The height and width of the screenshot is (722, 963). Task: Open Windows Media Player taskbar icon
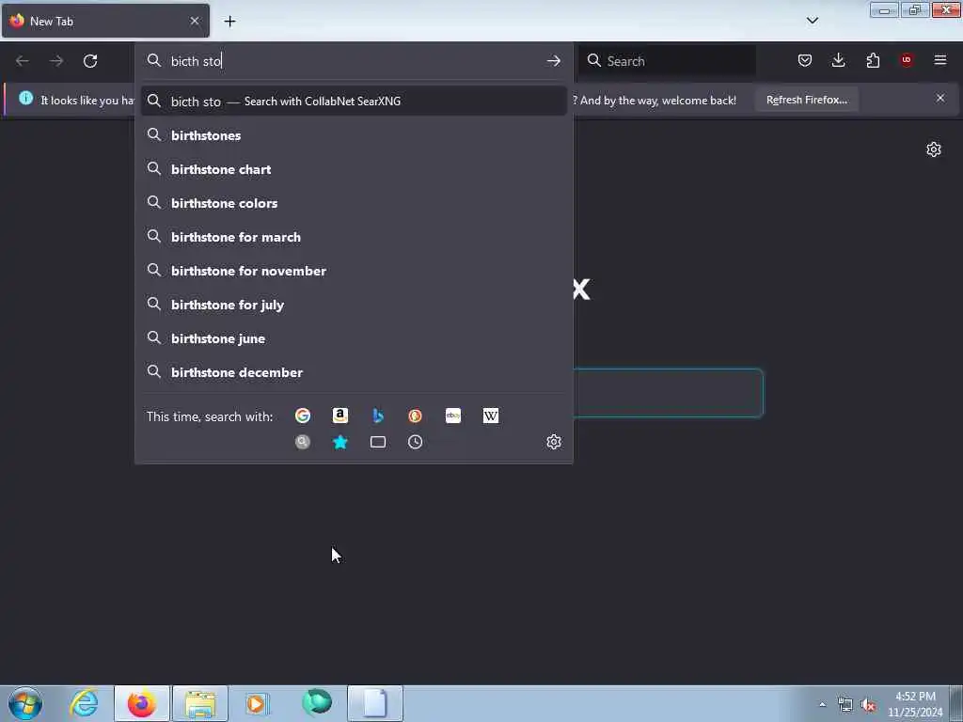pyautogui.click(x=256, y=703)
